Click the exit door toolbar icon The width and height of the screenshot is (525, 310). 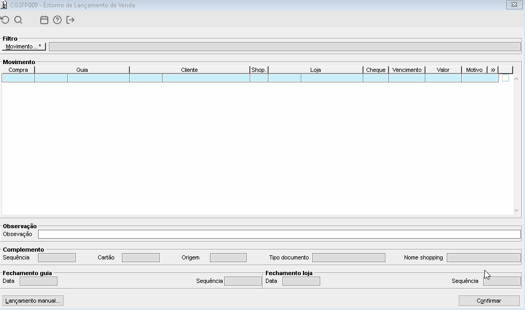click(70, 20)
